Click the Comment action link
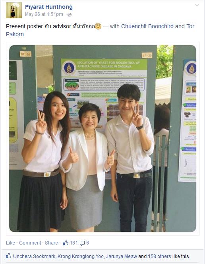Viewport: 205px width, 264px height. tap(30, 243)
